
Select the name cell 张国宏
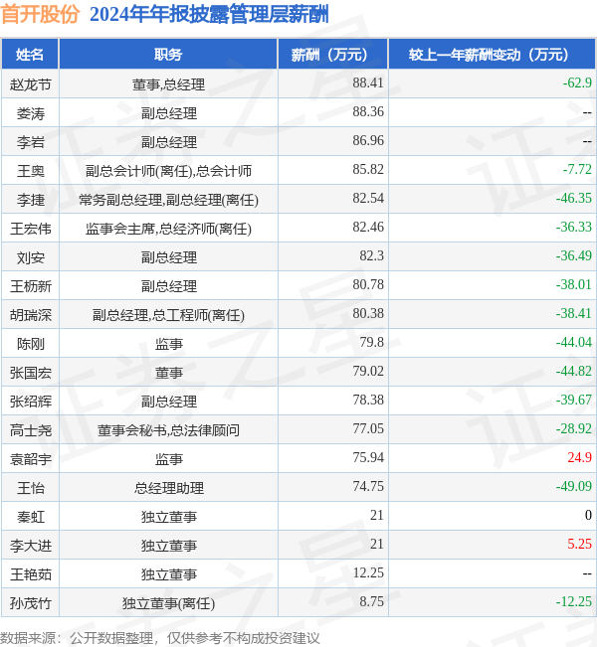point(31,373)
